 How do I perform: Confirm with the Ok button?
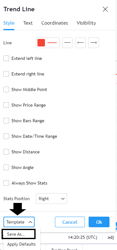tap(99, 222)
